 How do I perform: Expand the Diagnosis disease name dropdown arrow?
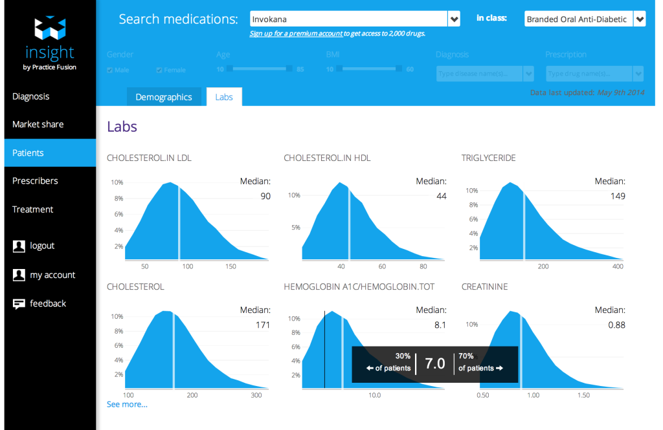coord(528,74)
